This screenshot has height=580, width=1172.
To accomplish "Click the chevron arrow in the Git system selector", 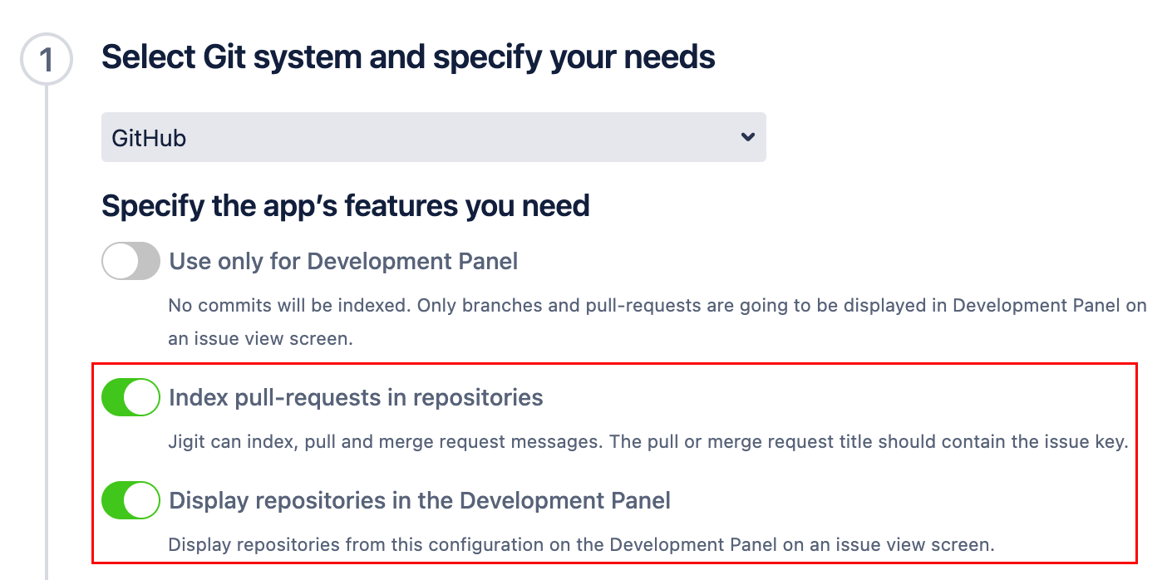I will [747, 137].
